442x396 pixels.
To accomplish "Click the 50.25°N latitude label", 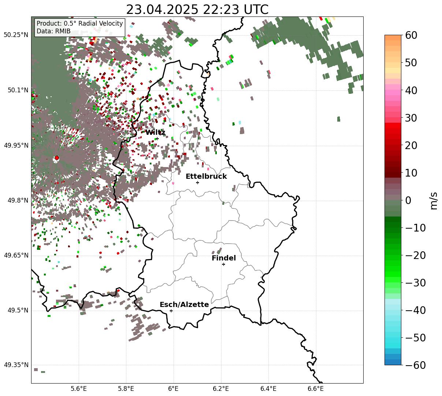I will point(16,35).
